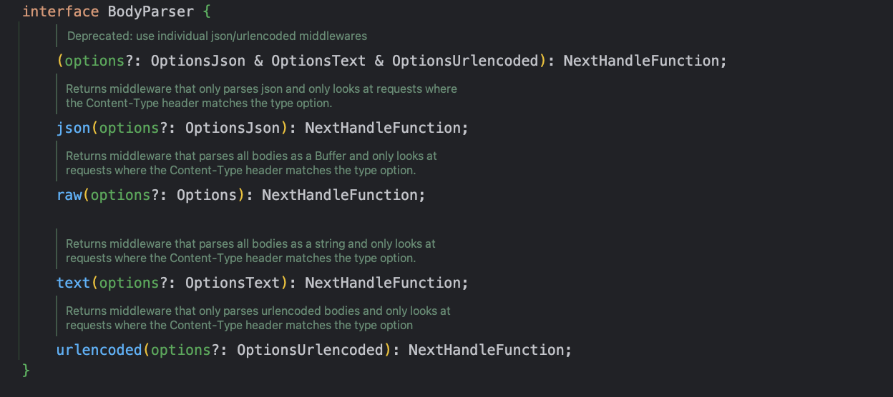Click the doc comment about Buffer bodies
The image size is (893, 397).
point(251,163)
